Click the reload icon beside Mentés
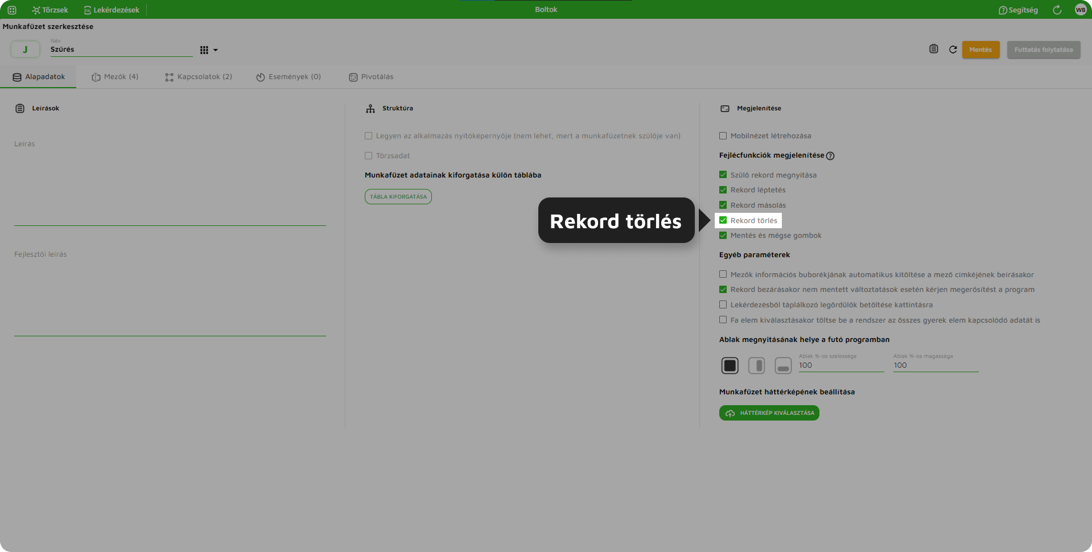 point(953,50)
